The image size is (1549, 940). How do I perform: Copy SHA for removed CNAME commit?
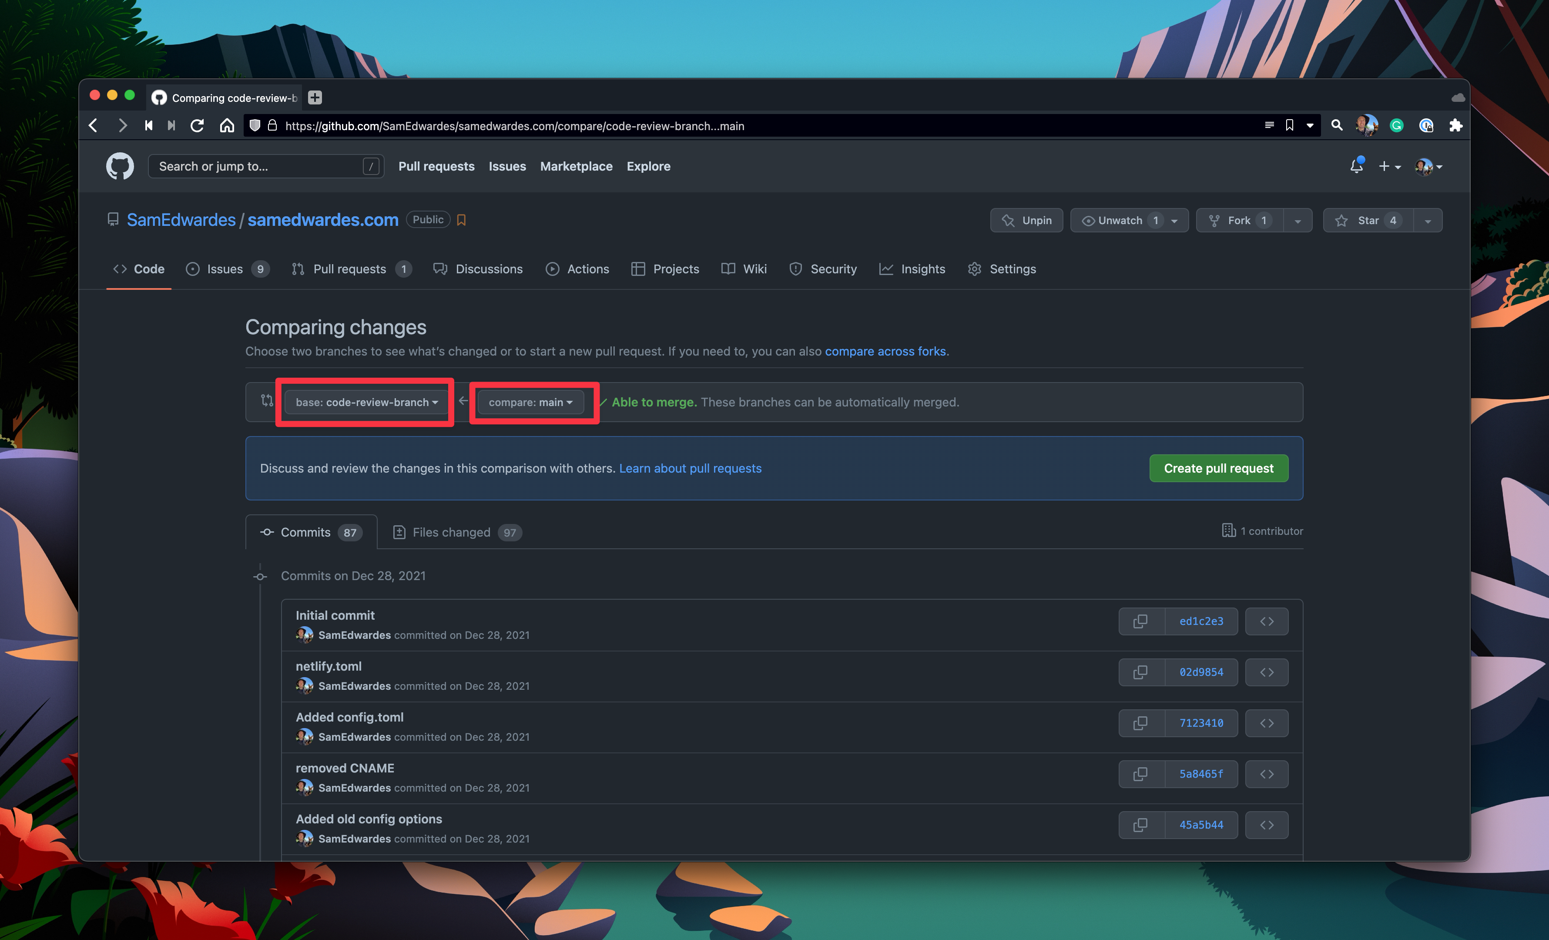pyautogui.click(x=1140, y=774)
